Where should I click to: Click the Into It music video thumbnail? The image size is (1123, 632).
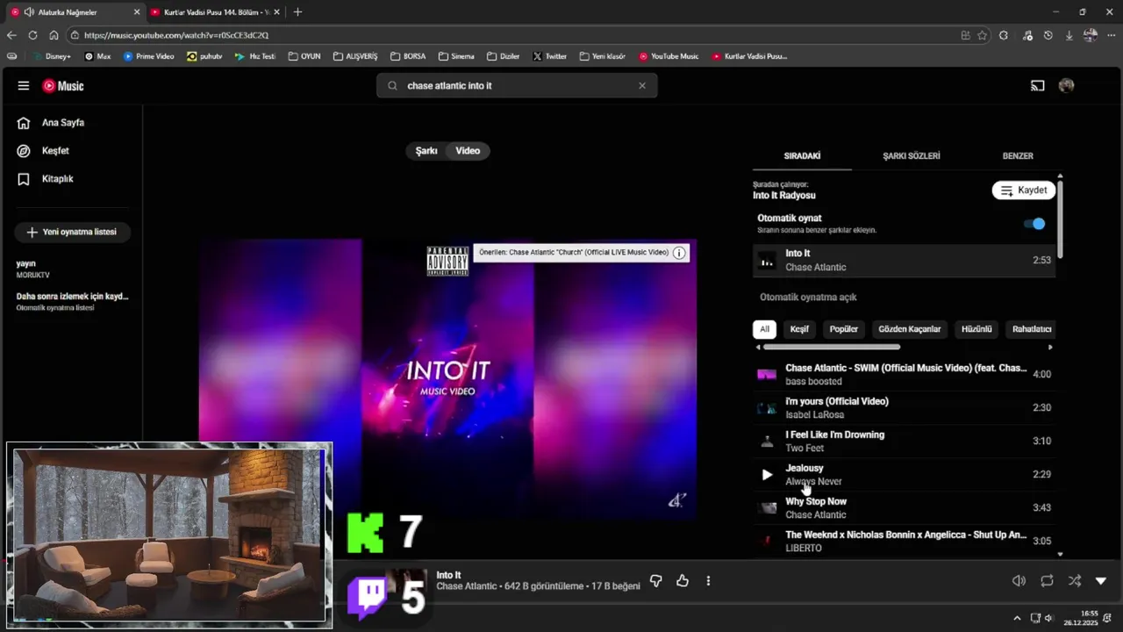pos(447,379)
